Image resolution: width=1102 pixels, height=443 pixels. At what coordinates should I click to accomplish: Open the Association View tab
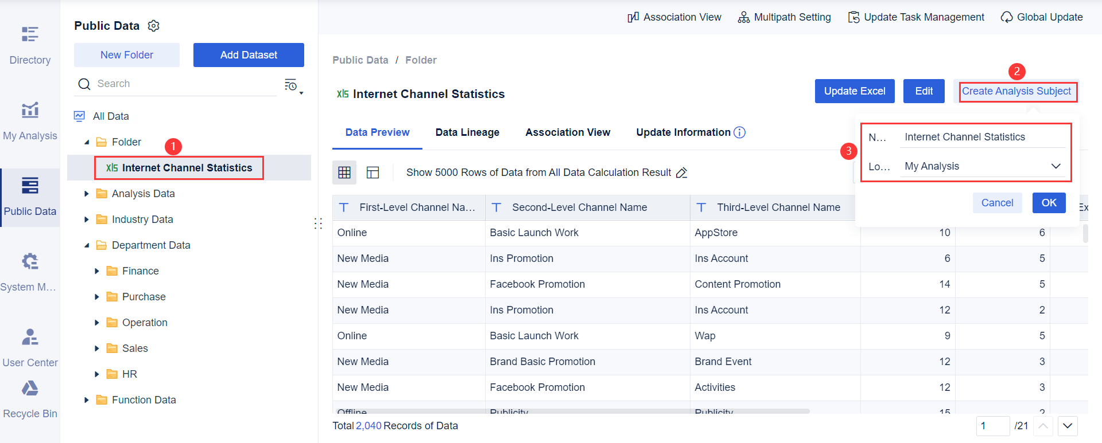(568, 132)
